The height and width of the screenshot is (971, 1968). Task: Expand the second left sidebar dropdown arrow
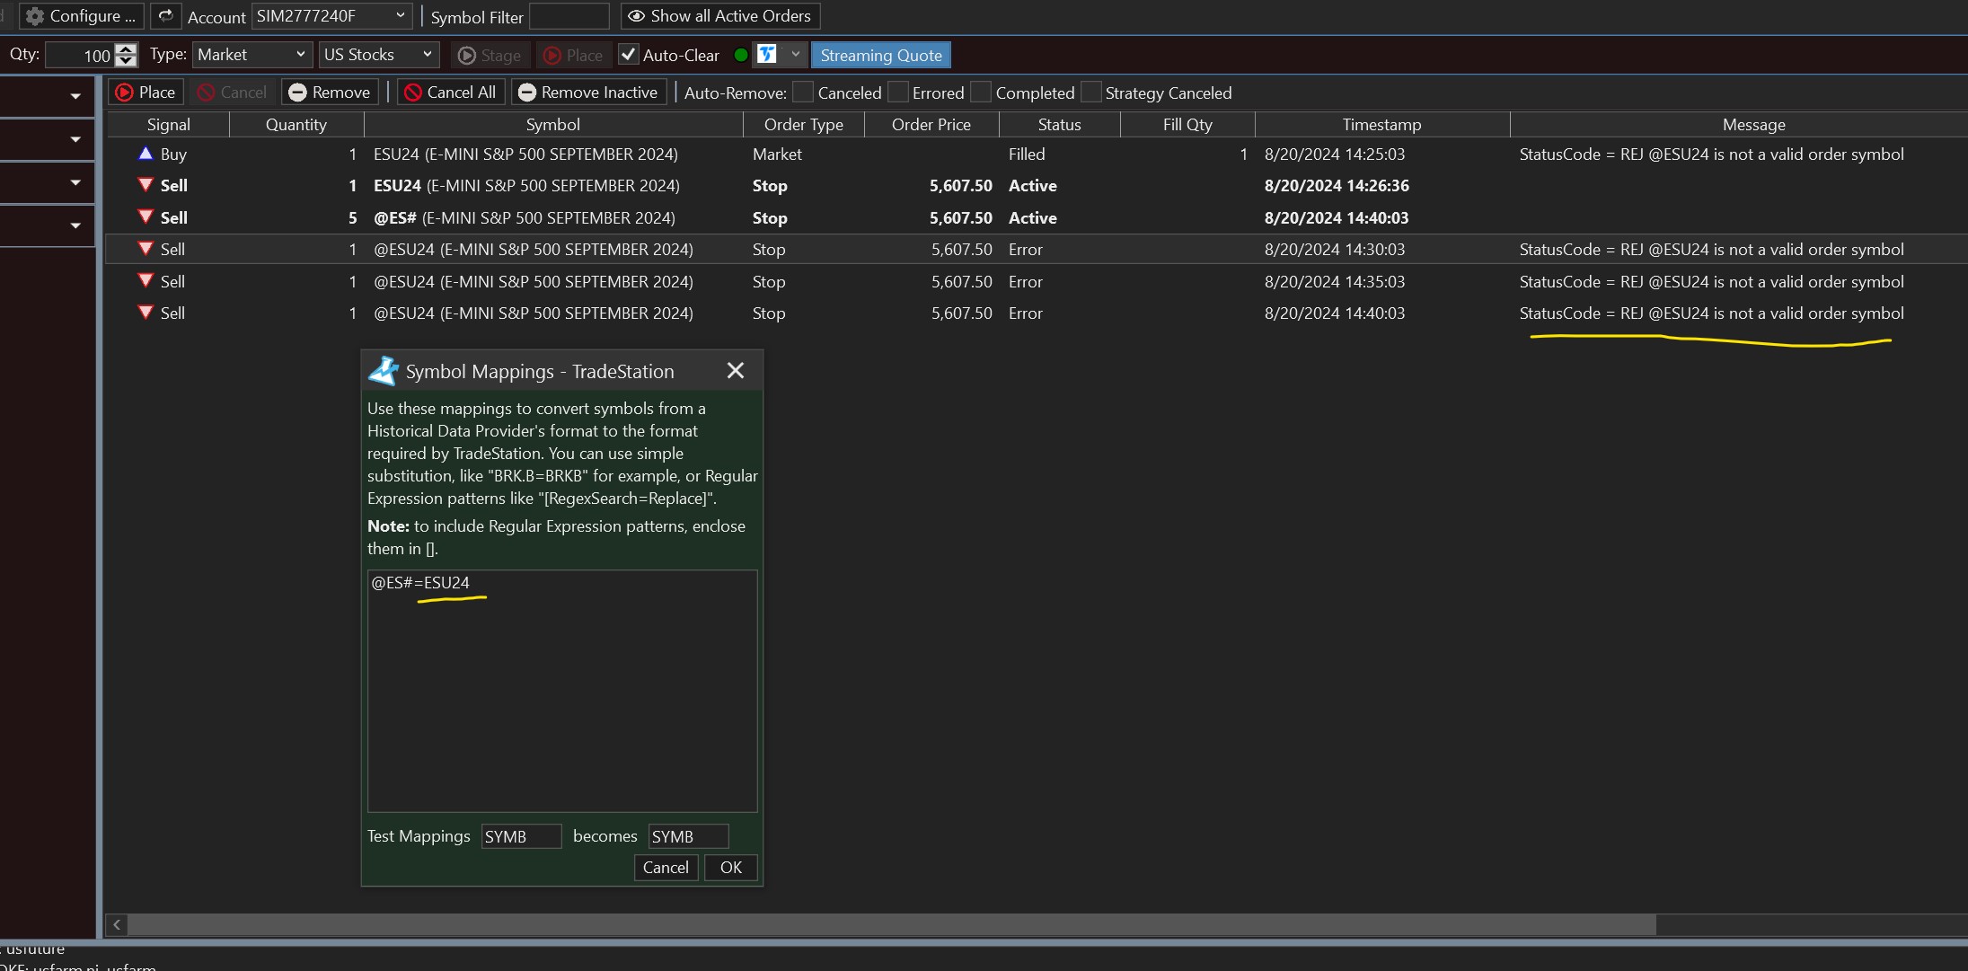click(x=75, y=139)
